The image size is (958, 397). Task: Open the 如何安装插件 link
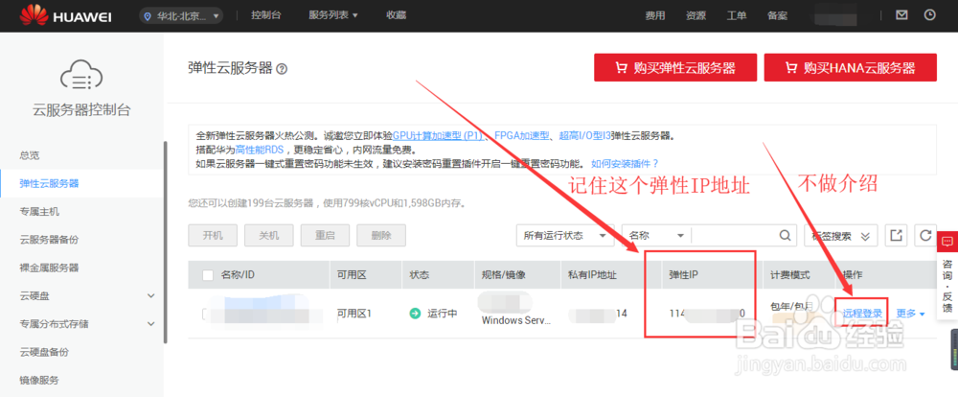(x=625, y=163)
